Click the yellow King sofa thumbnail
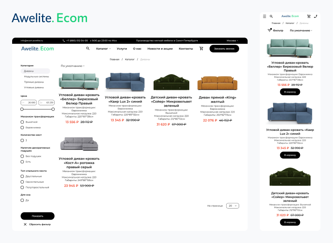 [217, 83]
